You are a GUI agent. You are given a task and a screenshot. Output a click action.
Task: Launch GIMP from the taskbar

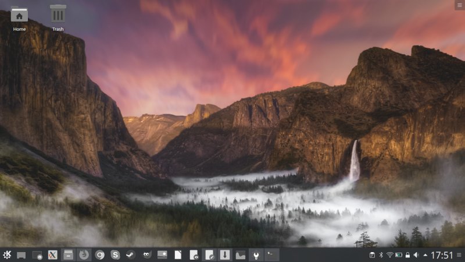click(147, 254)
